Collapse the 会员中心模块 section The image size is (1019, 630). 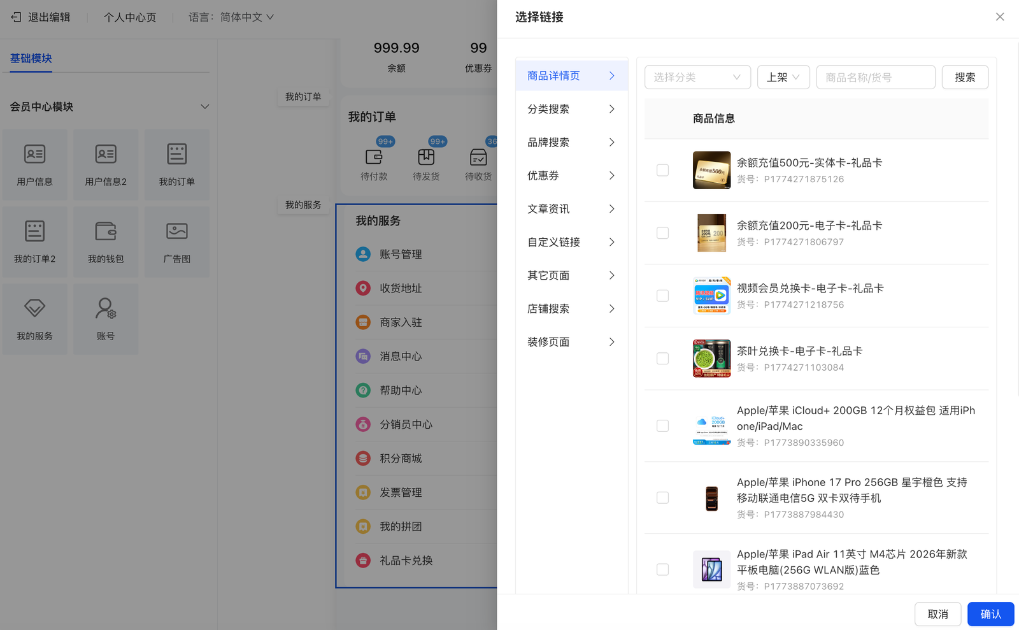pyautogui.click(x=204, y=106)
